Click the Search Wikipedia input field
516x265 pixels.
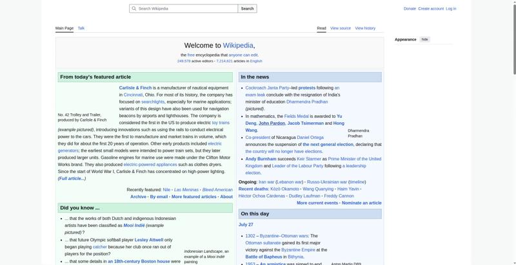click(x=184, y=8)
